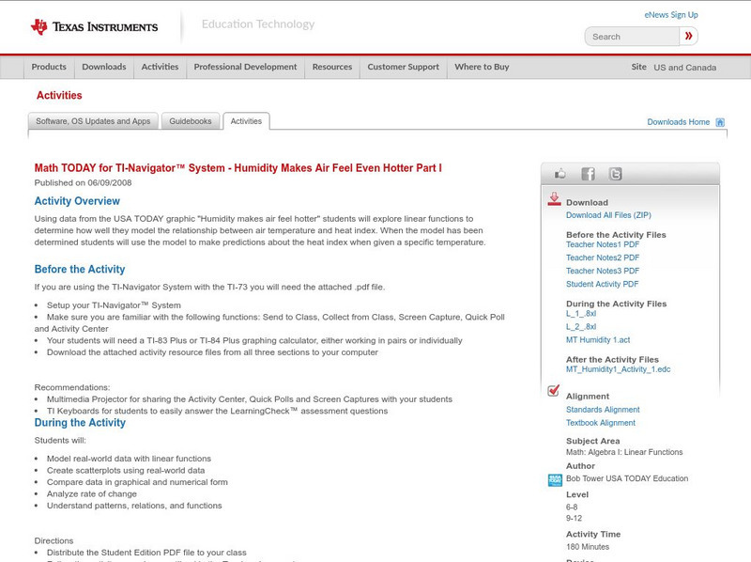
Task: Click the During the Activity heading
Action: (80, 423)
